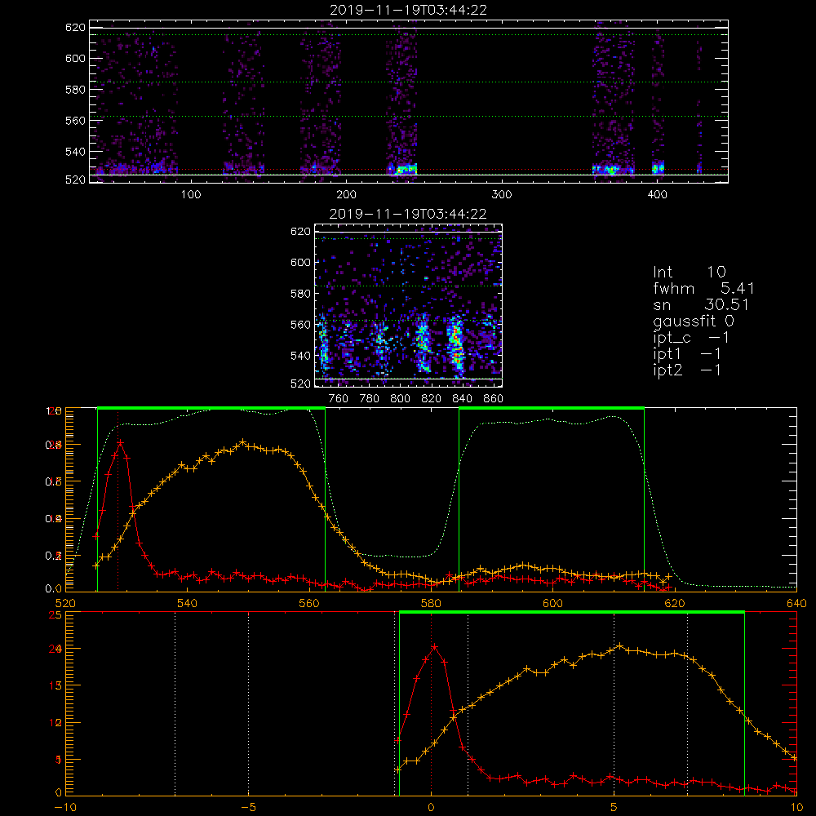This screenshot has height=816, width=816.
Task: Click x-axis label 0 on the bottom plot
Action: [431, 807]
